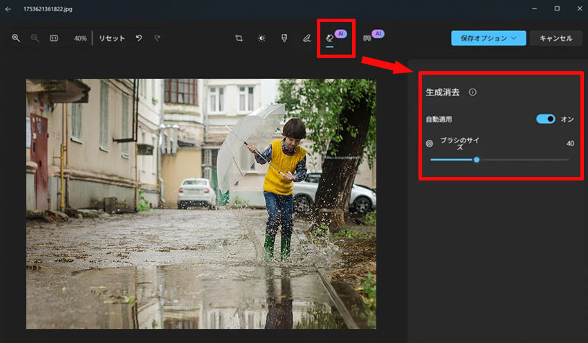Select the Crop tool
Image resolution: width=588 pixels, height=343 pixels.
tap(239, 38)
